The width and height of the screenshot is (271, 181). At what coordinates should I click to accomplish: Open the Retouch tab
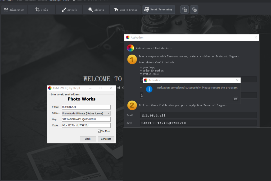(69, 10)
